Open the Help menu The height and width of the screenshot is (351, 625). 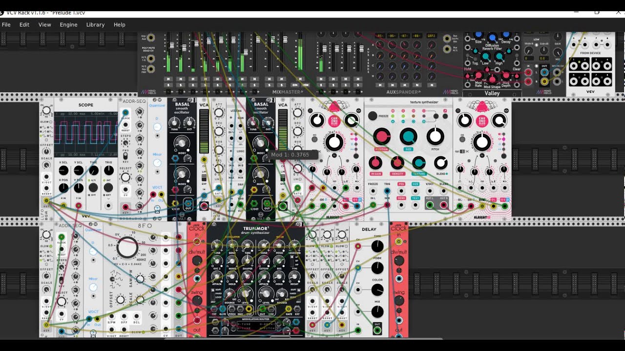(x=119, y=24)
